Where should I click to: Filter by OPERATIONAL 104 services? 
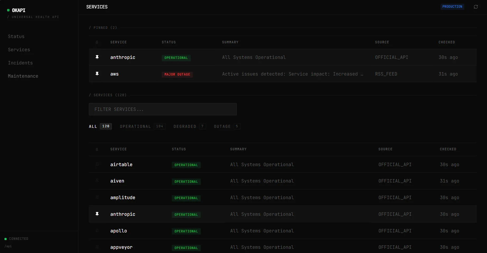(x=143, y=126)
